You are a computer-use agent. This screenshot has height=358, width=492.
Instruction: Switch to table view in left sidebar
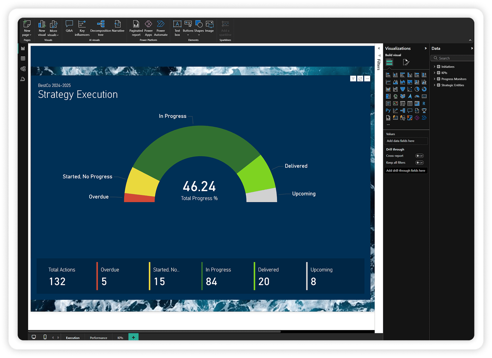(23, 58)
